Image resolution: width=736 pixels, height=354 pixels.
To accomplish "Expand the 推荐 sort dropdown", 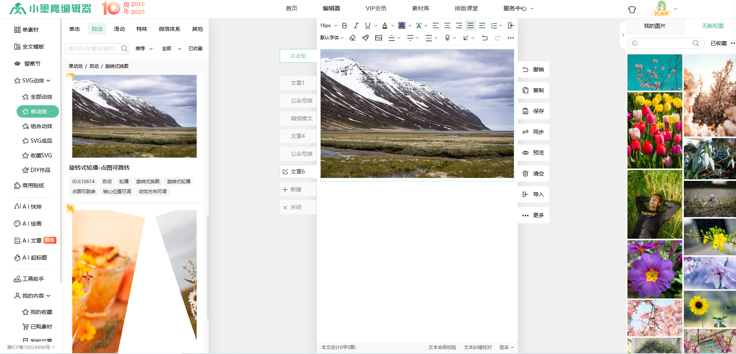I will tap(144, 49).
